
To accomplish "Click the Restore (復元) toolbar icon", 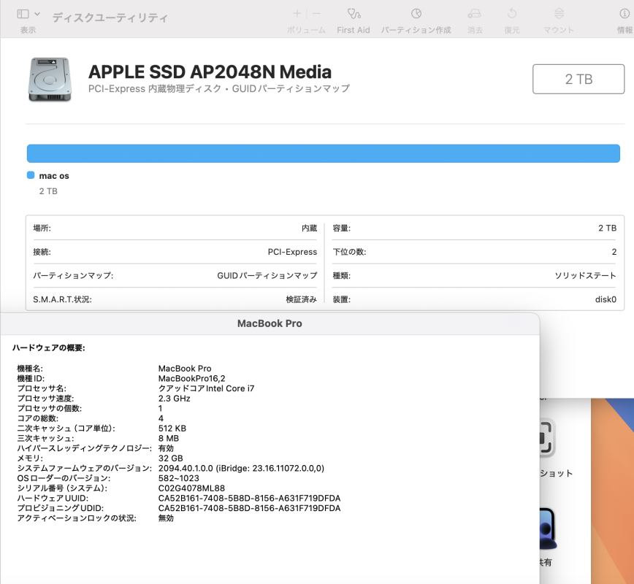I will pyautogui.click(x=512, y=14).
